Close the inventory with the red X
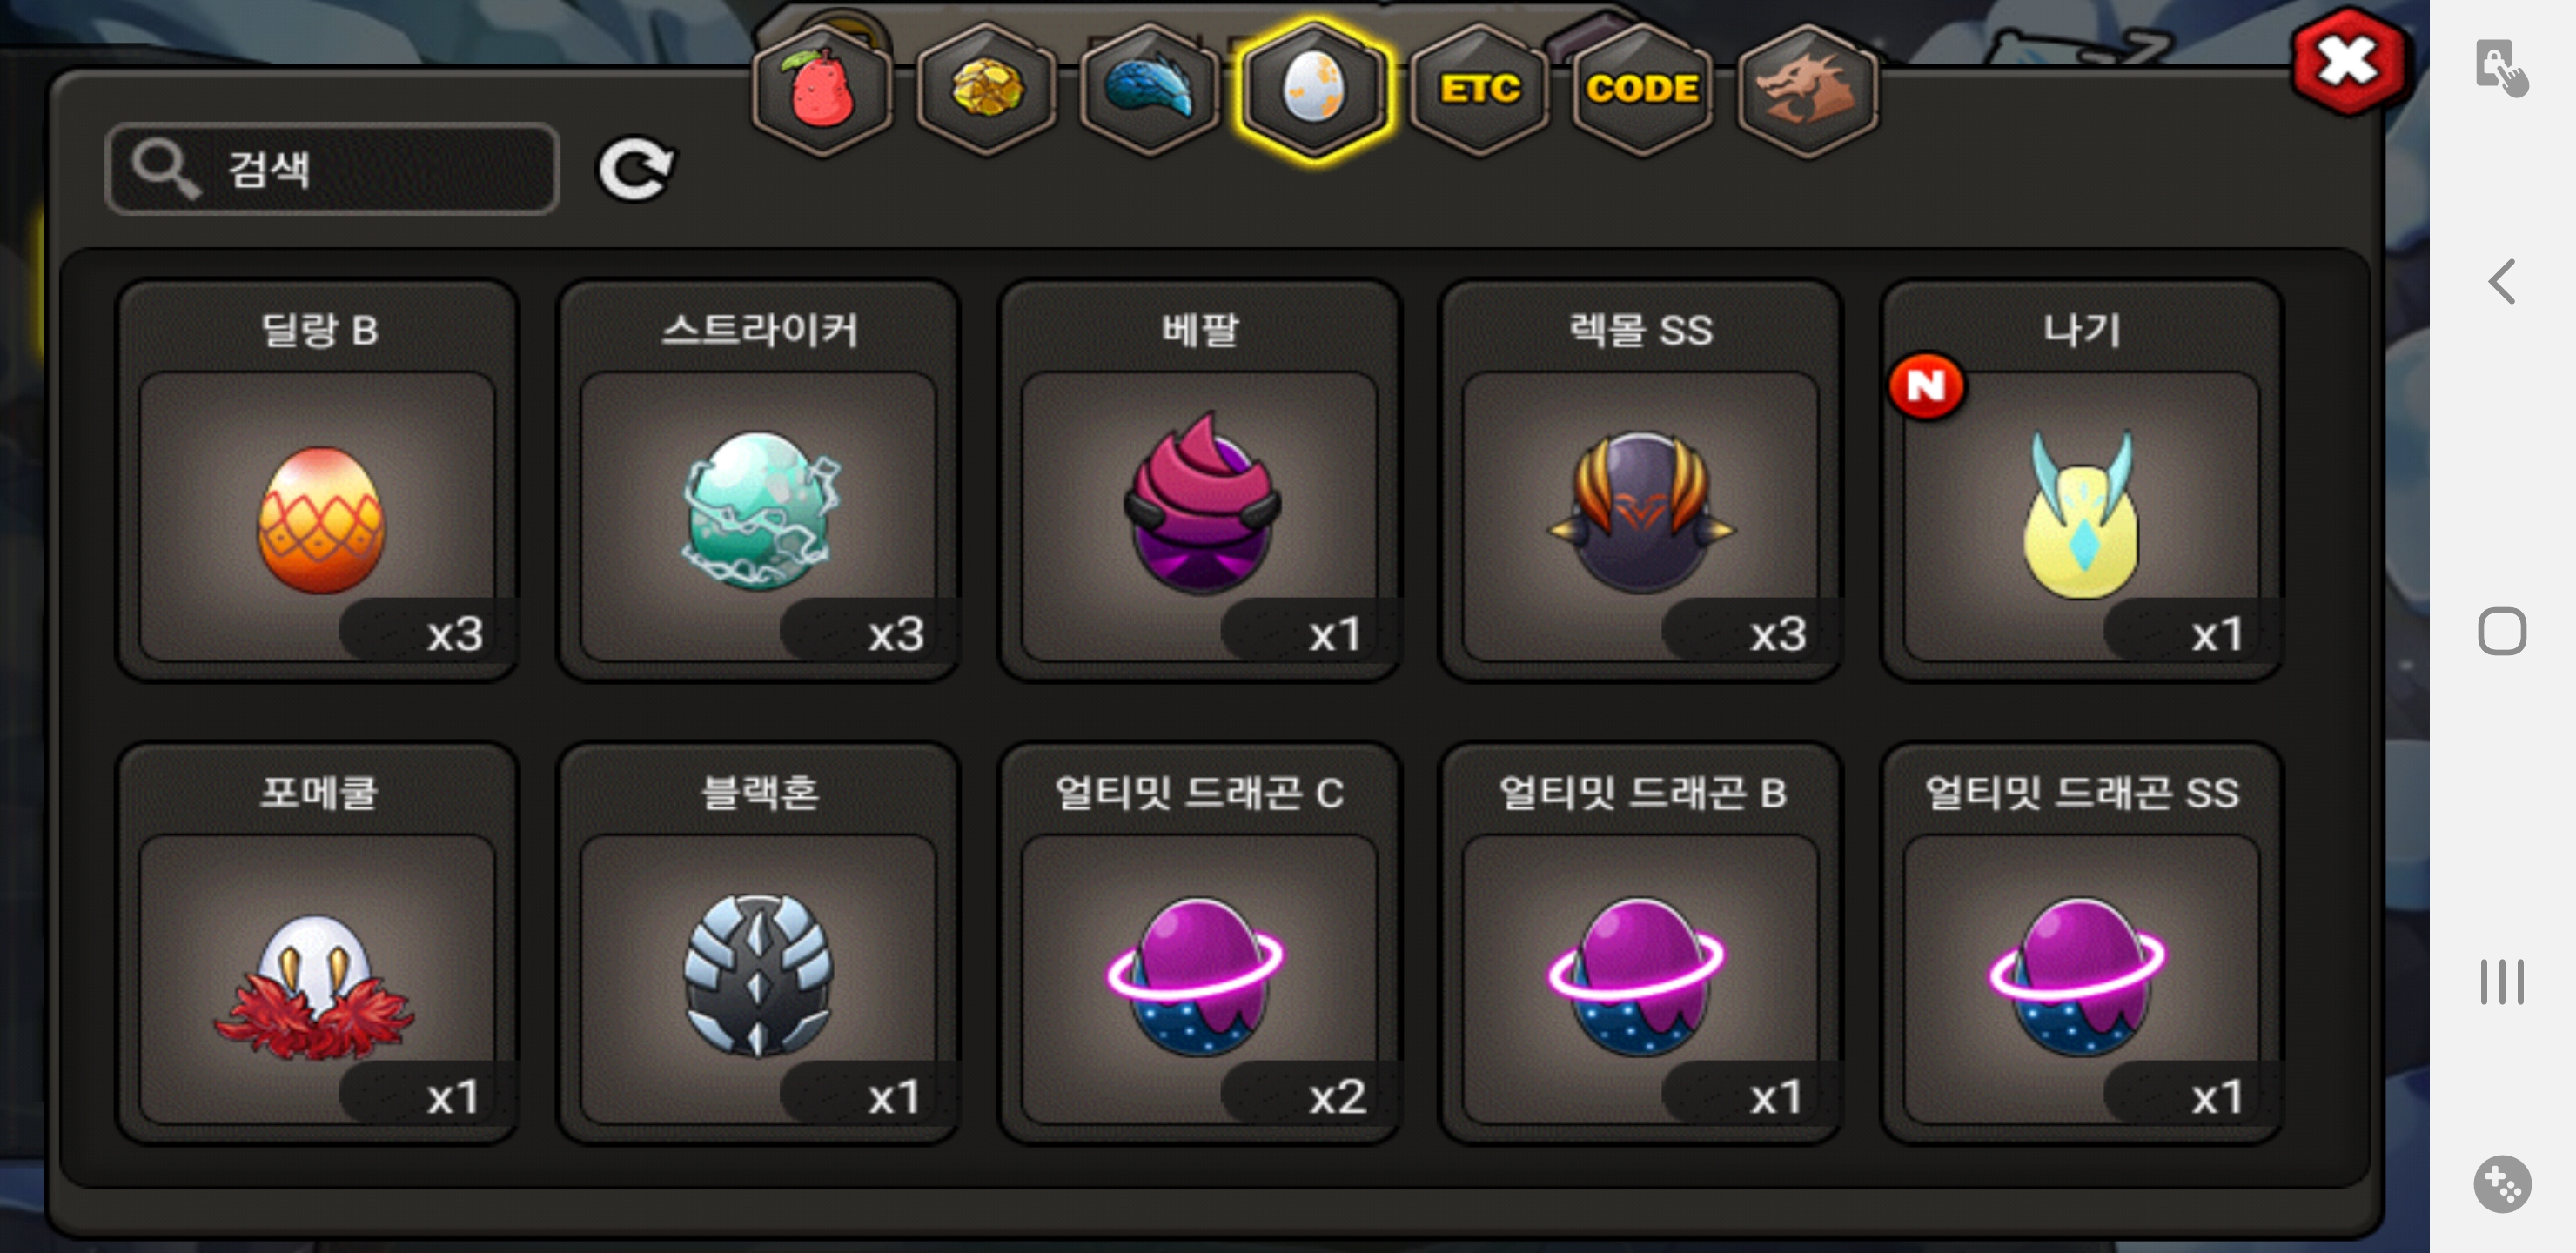 [2347, 62]
